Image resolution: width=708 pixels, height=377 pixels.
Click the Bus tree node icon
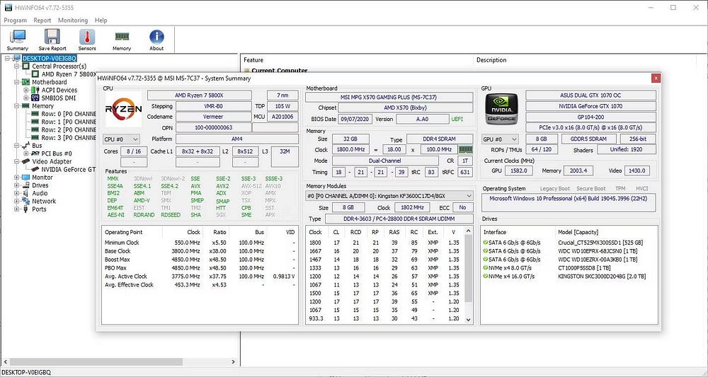click(x=26, y=146)
